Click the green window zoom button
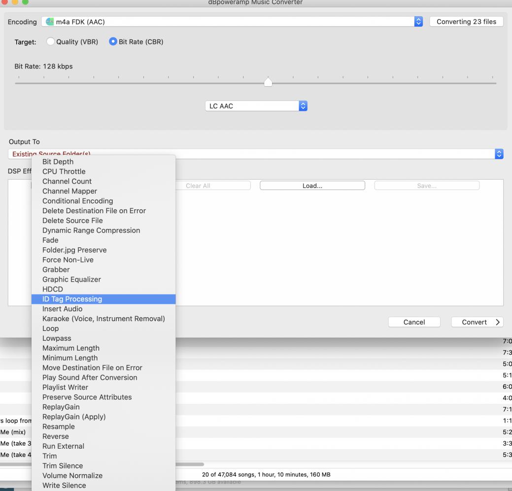Screen dimensions: 512x491 tap(25, 2)
